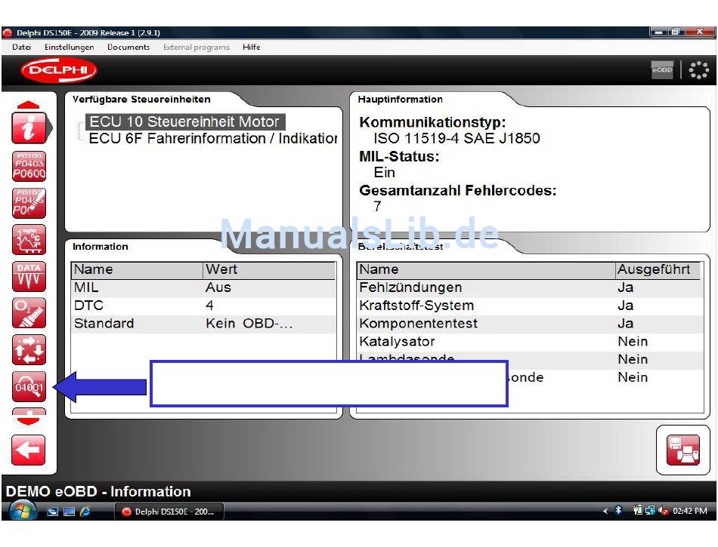Image resolution: width=718 pixels, height=547 pixels.
Task: Open the ECU information icon in sidebar
Action: click(x=29, y=128)
